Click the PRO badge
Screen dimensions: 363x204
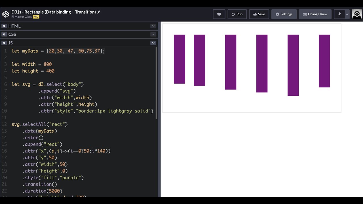tap(36, 17)
